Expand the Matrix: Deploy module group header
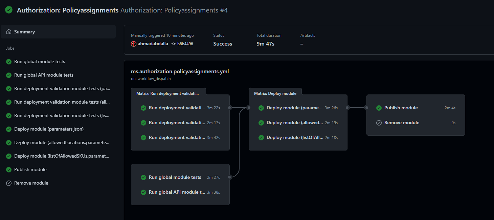This screenshot has height=220, width=494. pos(275,93)
